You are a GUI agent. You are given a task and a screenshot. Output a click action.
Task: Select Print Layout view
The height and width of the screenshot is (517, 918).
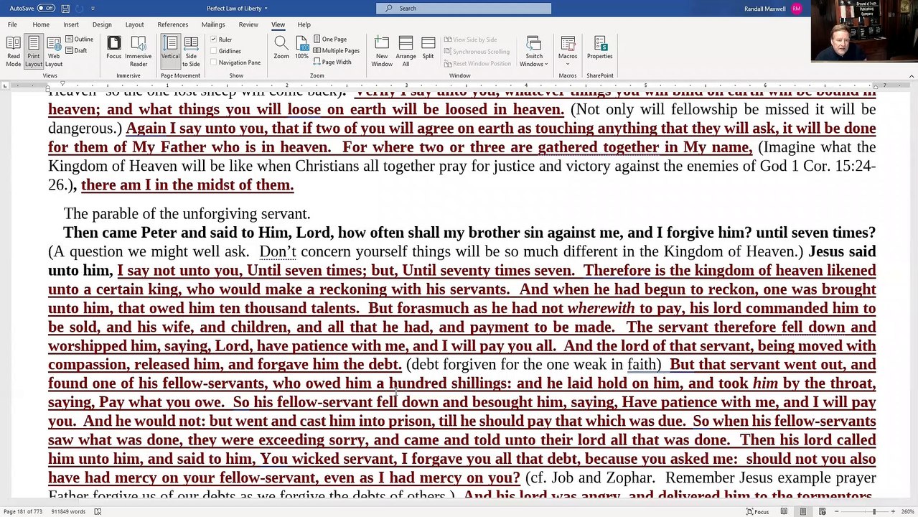(34, 51)
